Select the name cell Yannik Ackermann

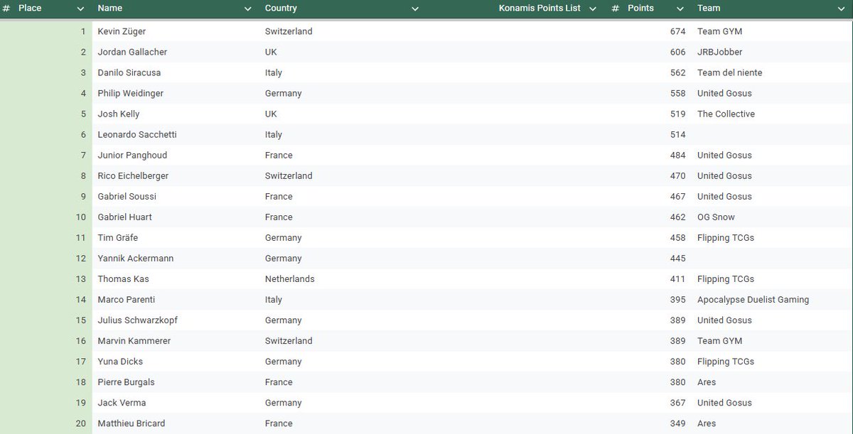[x=136, y=258]
